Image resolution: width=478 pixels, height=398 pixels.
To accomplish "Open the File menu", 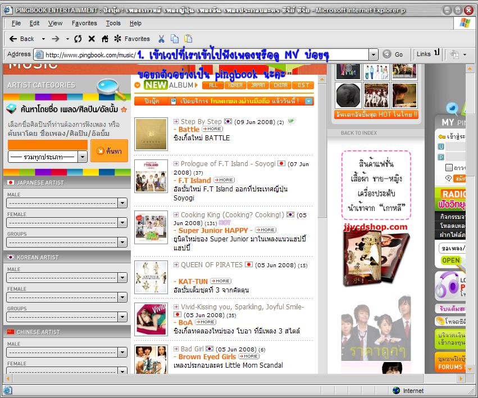I will 16,23.
